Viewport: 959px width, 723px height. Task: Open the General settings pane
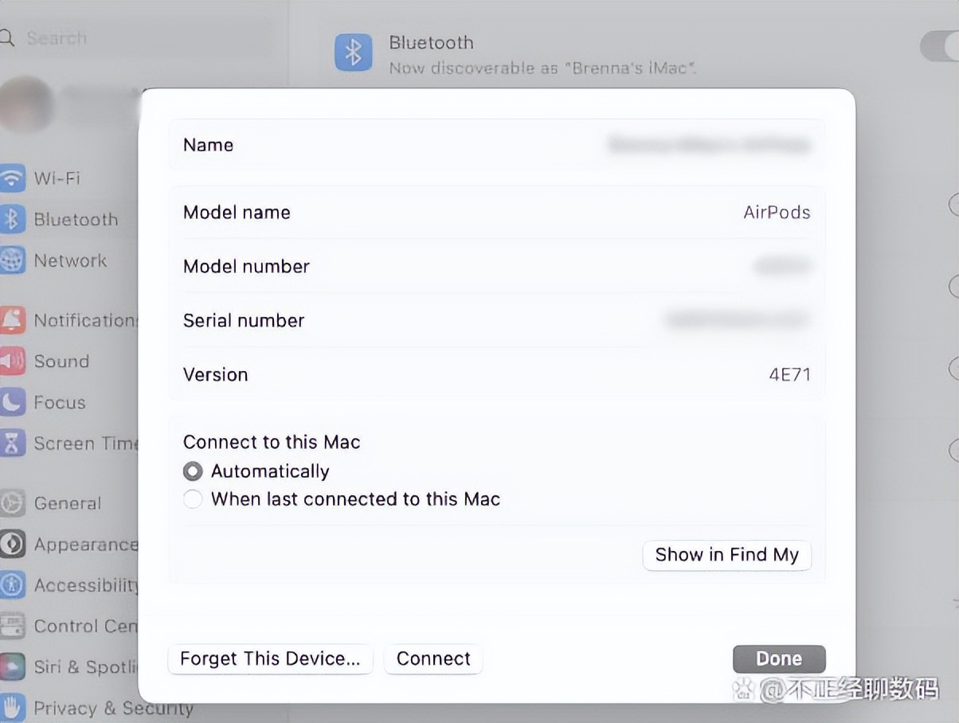pyautogui.click(x=68, y=503)
